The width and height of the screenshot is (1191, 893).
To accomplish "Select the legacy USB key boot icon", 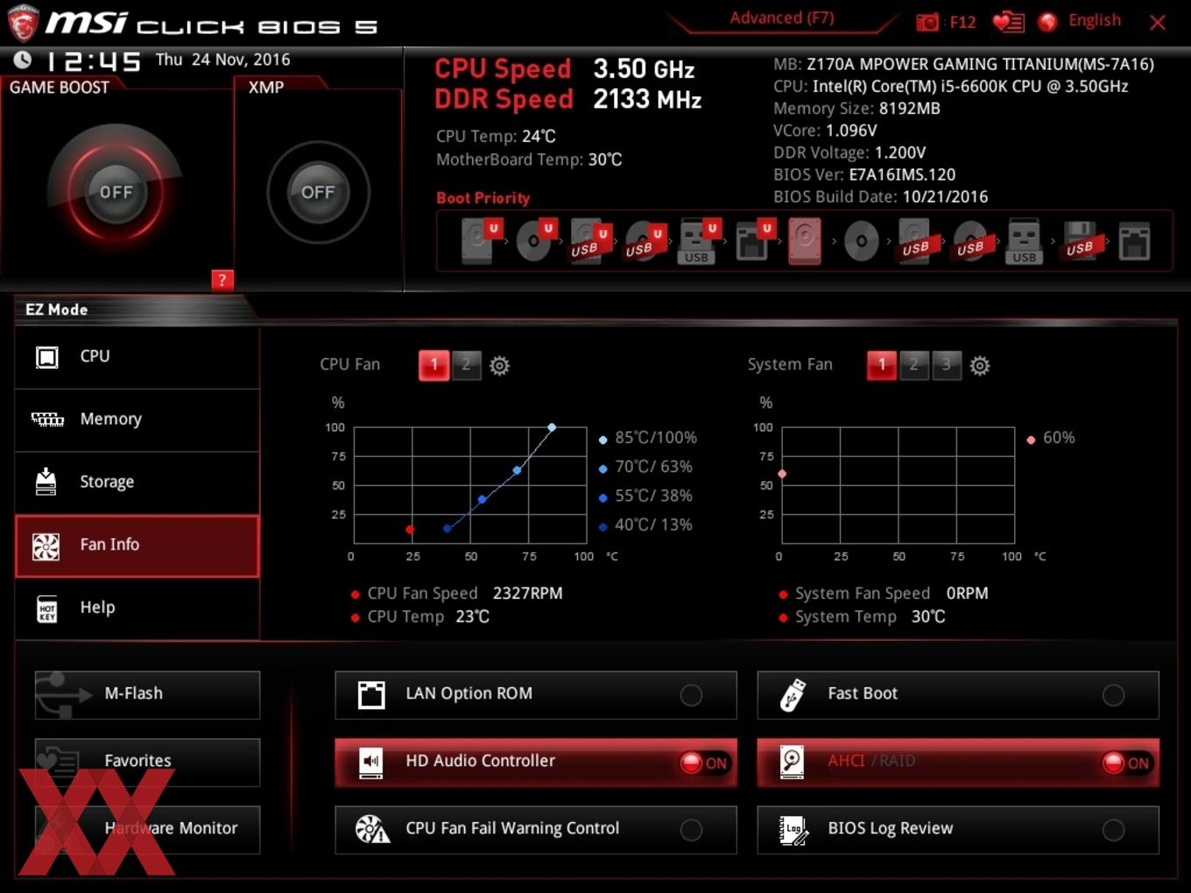I will tap(1024, 241).
